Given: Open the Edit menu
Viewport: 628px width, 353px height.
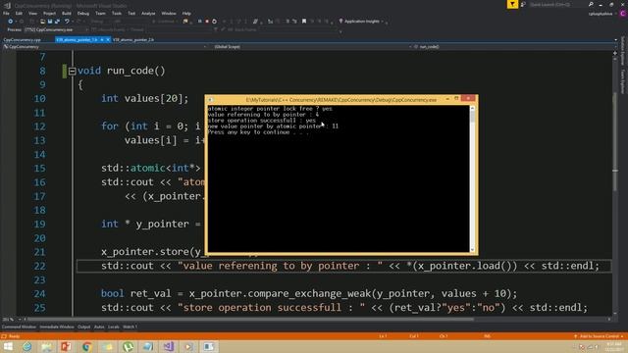Looking at the screenshot, I should coord(19,13).
